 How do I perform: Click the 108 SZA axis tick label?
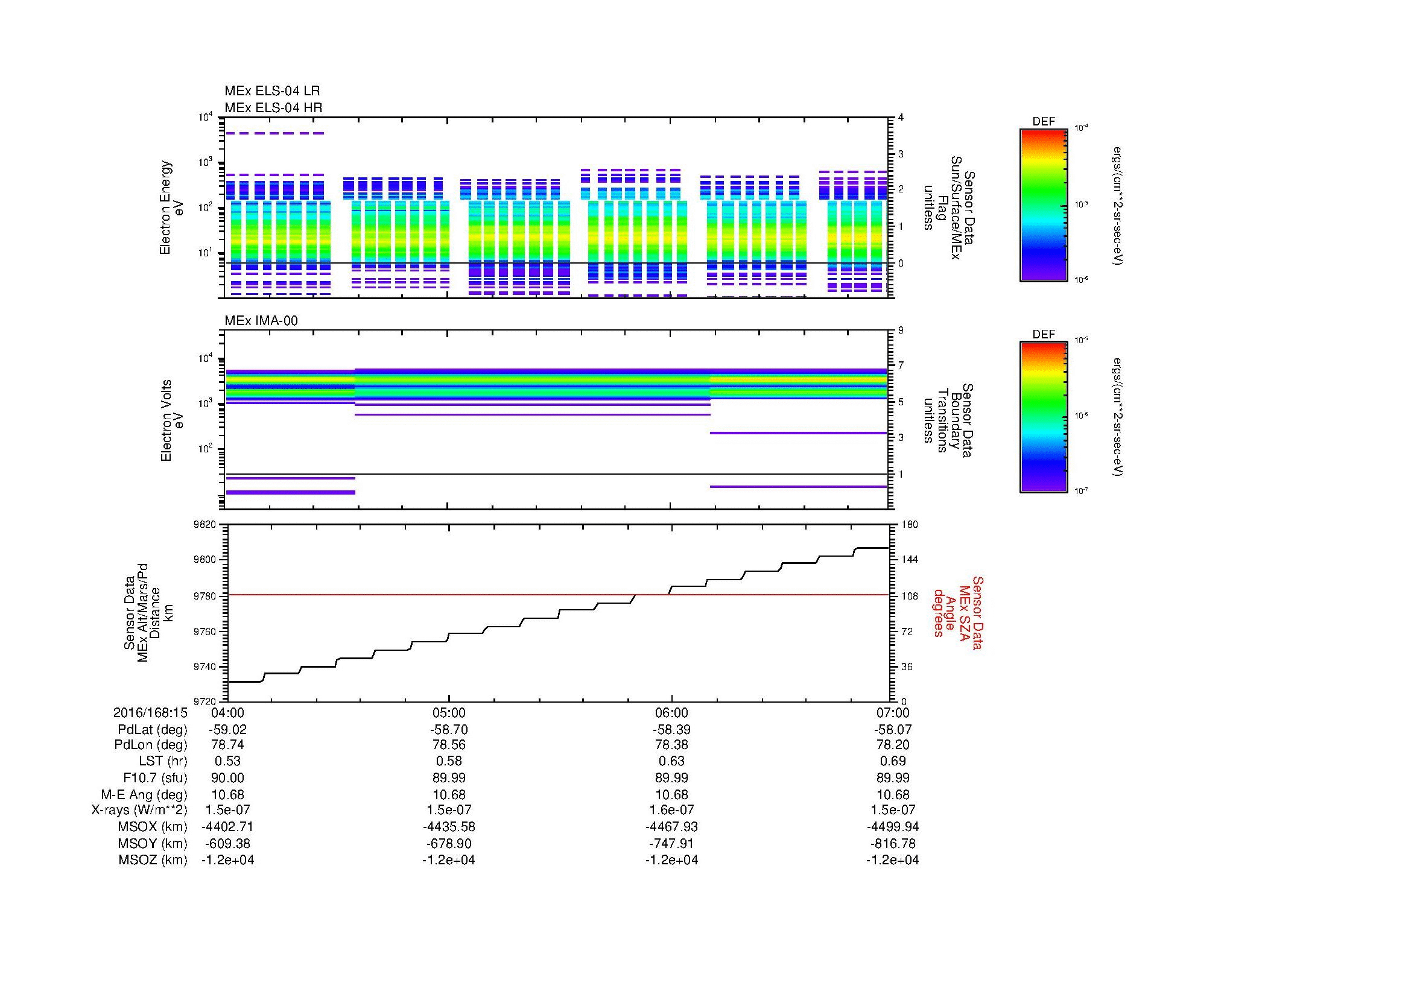click(x=909, y=595)
